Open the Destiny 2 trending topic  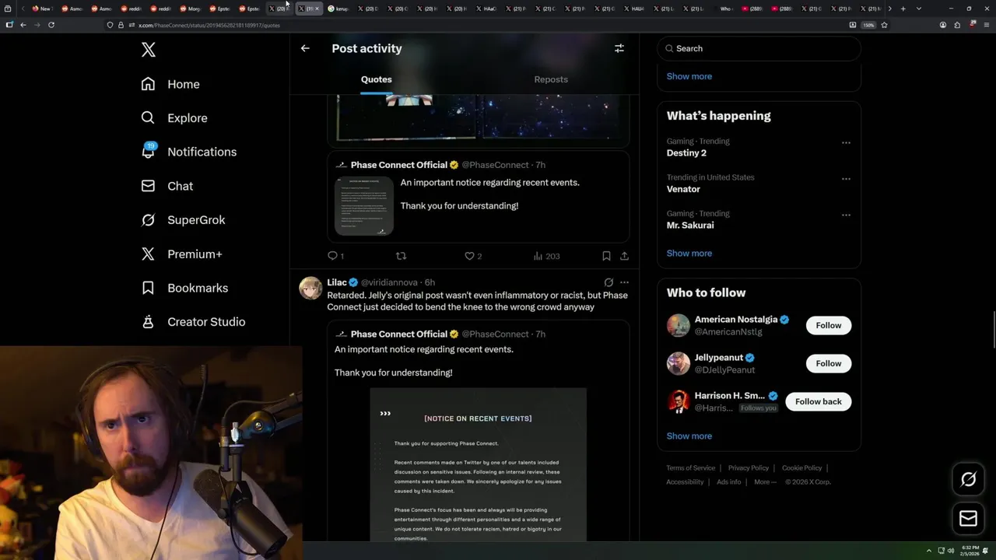[x=686, y=153]
